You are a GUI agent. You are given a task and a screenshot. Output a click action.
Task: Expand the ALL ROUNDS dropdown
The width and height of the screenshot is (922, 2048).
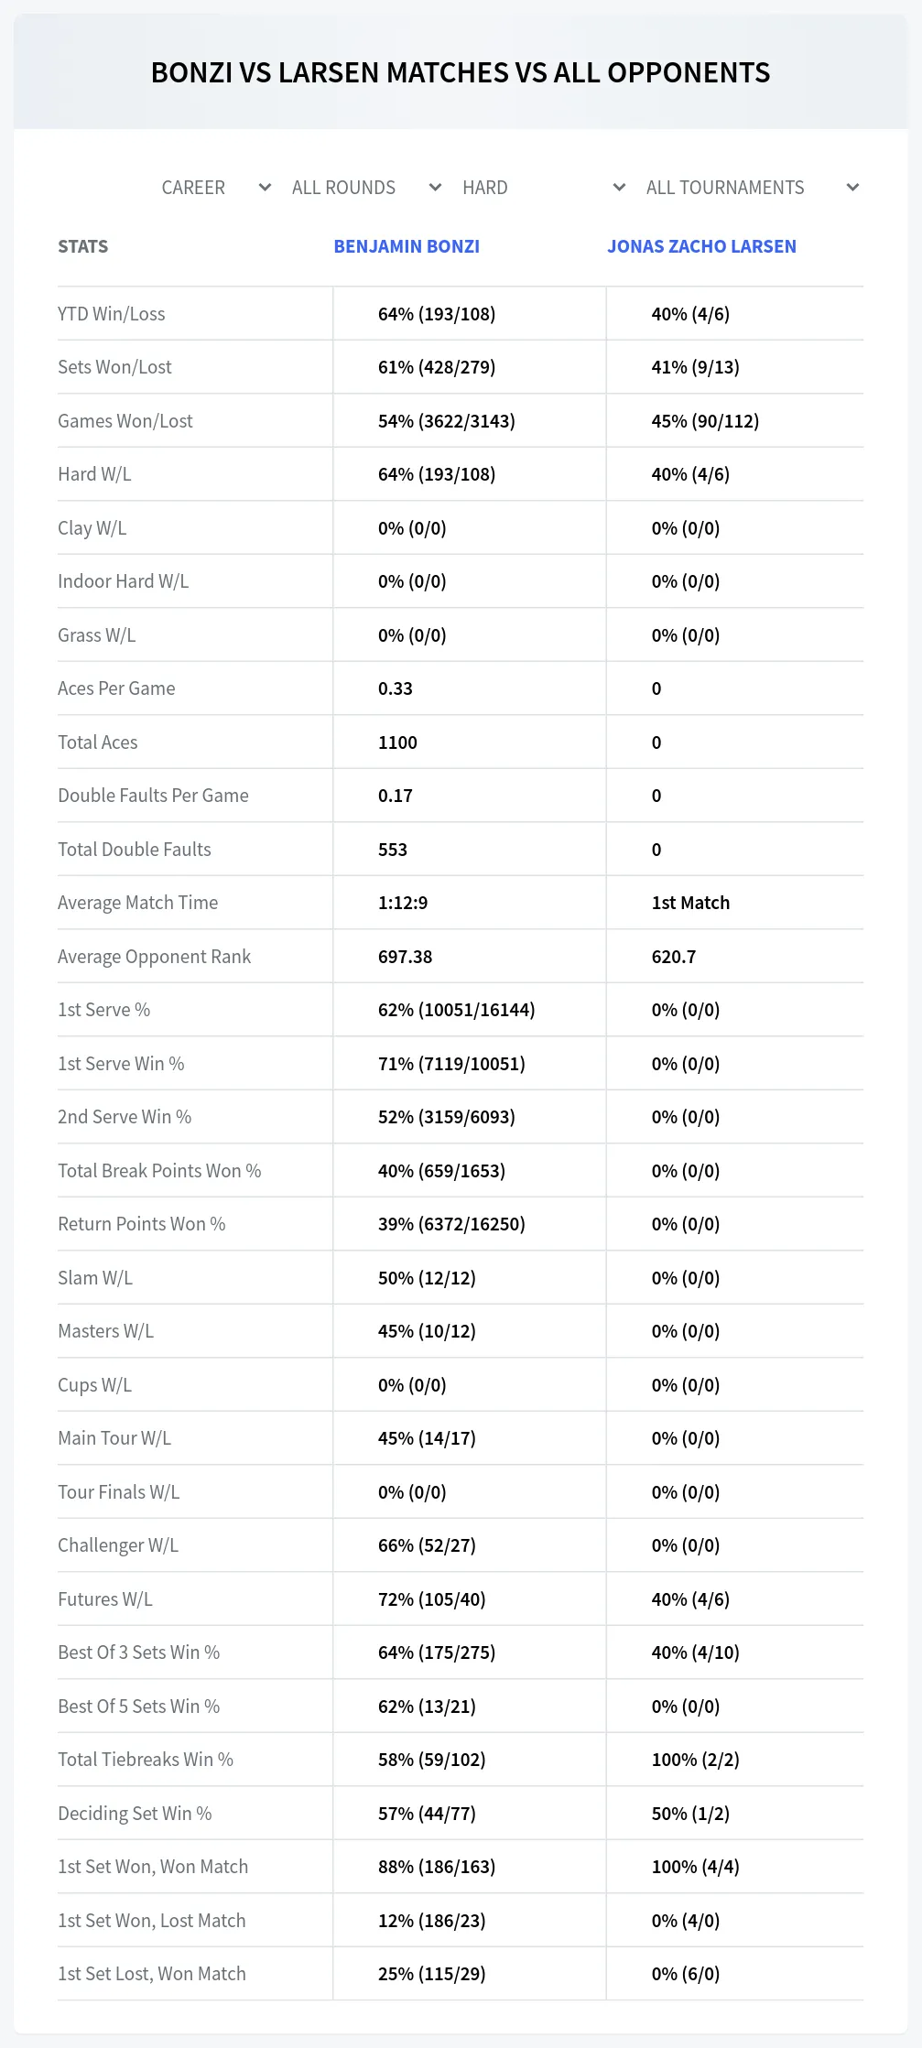(x=365, y=188)
